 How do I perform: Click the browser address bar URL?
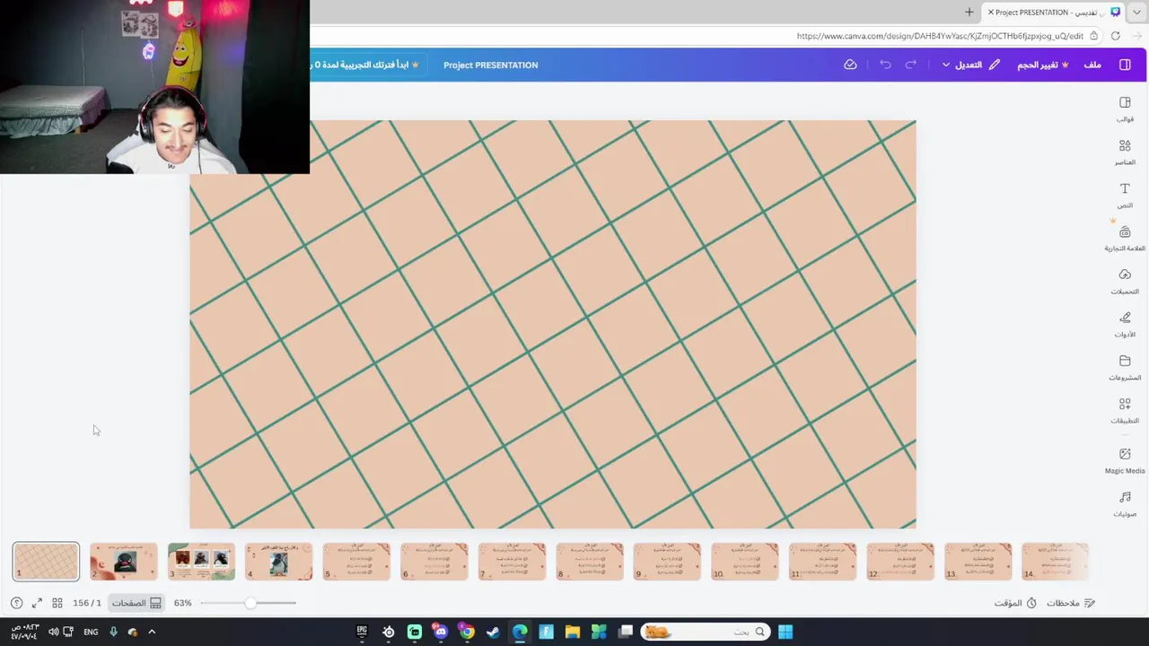click(x=940, y=36)
